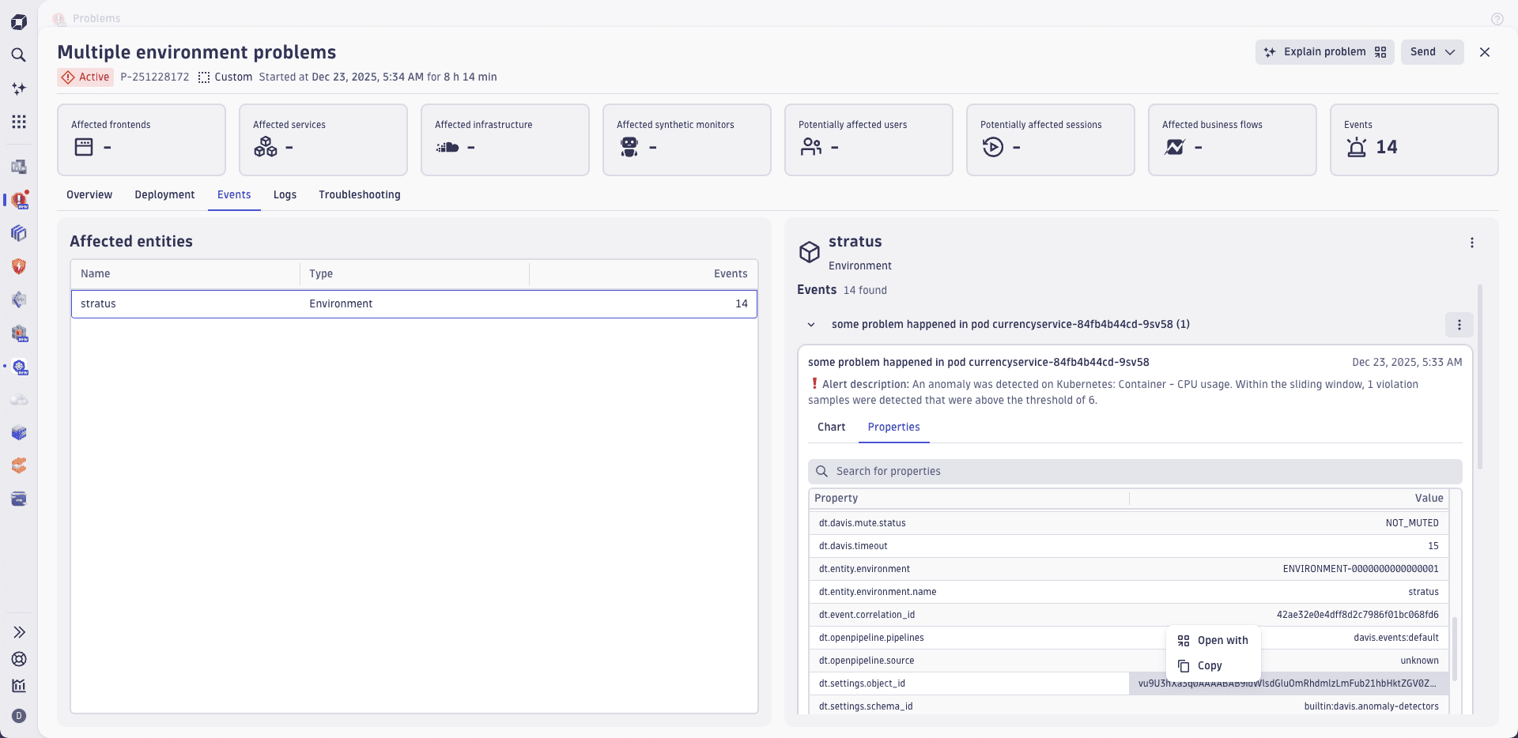The width and height of the screenshot is (1518, 738).
Task: Collapse the currencyservice pod event group
Action: coord(811,325)
